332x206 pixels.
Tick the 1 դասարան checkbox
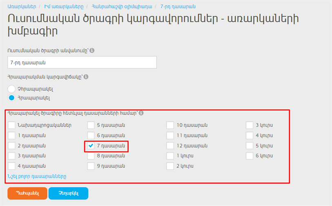pyautogui.click(x=11, y=135)
